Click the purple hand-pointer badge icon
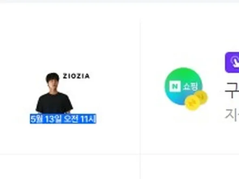 point(232,63)
